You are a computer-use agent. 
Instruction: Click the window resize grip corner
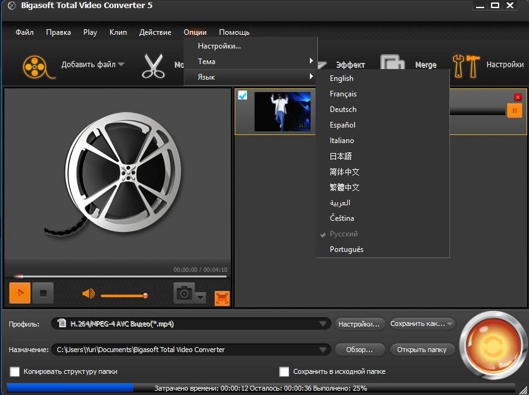tap(523, 389)
